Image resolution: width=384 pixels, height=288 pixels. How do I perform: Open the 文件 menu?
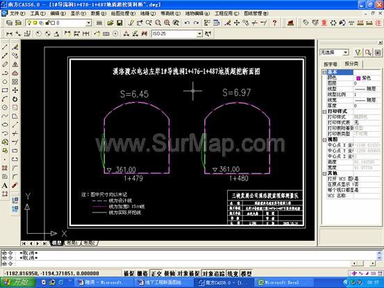pyautogui.click(x=17, y=13)
